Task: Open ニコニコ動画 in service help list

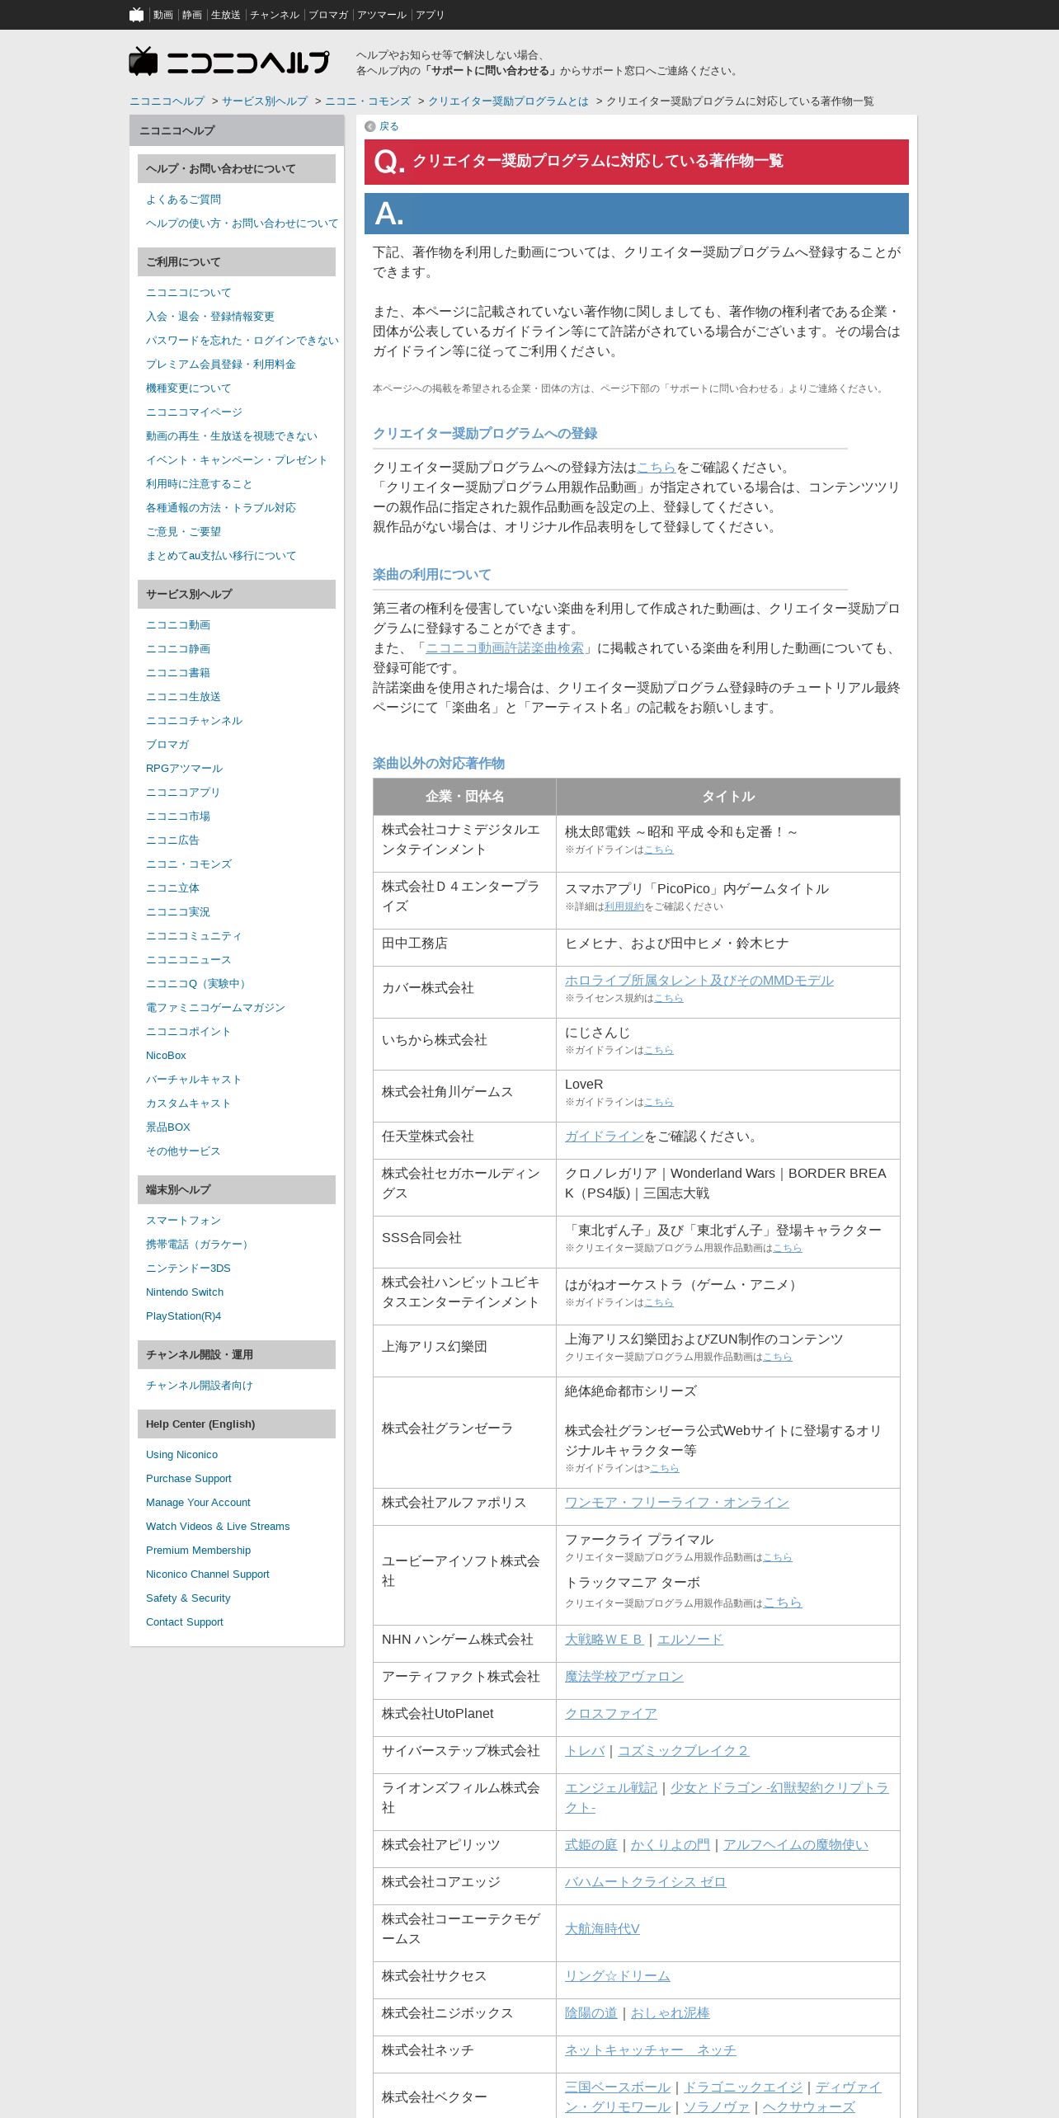Action: pyautogui.click(x=178, y=625)
